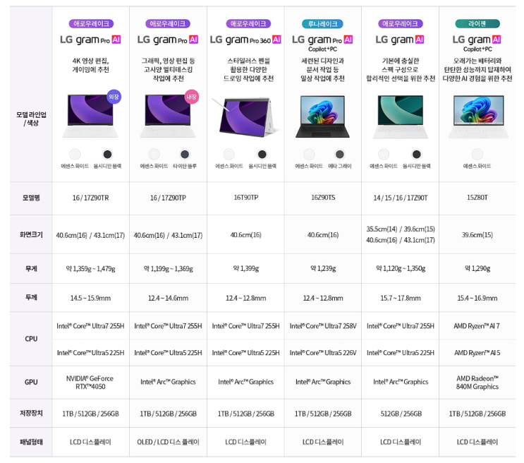Open the white laptop image with the 내장 badge

tap(168, 116)
